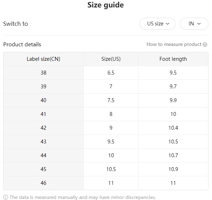212x200 pixels.
Task: Click the Product details label
Action: coord(22,45)
